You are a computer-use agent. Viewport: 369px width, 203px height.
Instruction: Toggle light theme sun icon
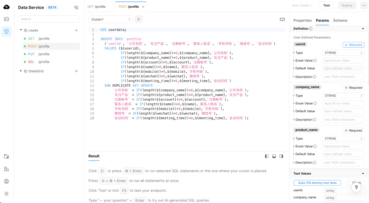[x=6, y=194]
